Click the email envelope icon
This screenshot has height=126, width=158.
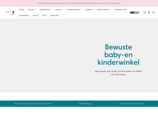[131, 13]
